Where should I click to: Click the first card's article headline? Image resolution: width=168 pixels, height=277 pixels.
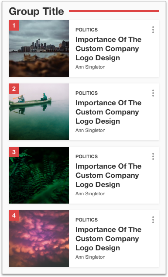pos(108,48)
